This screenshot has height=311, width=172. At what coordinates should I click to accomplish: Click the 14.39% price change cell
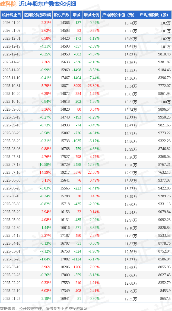coord(45,173)
